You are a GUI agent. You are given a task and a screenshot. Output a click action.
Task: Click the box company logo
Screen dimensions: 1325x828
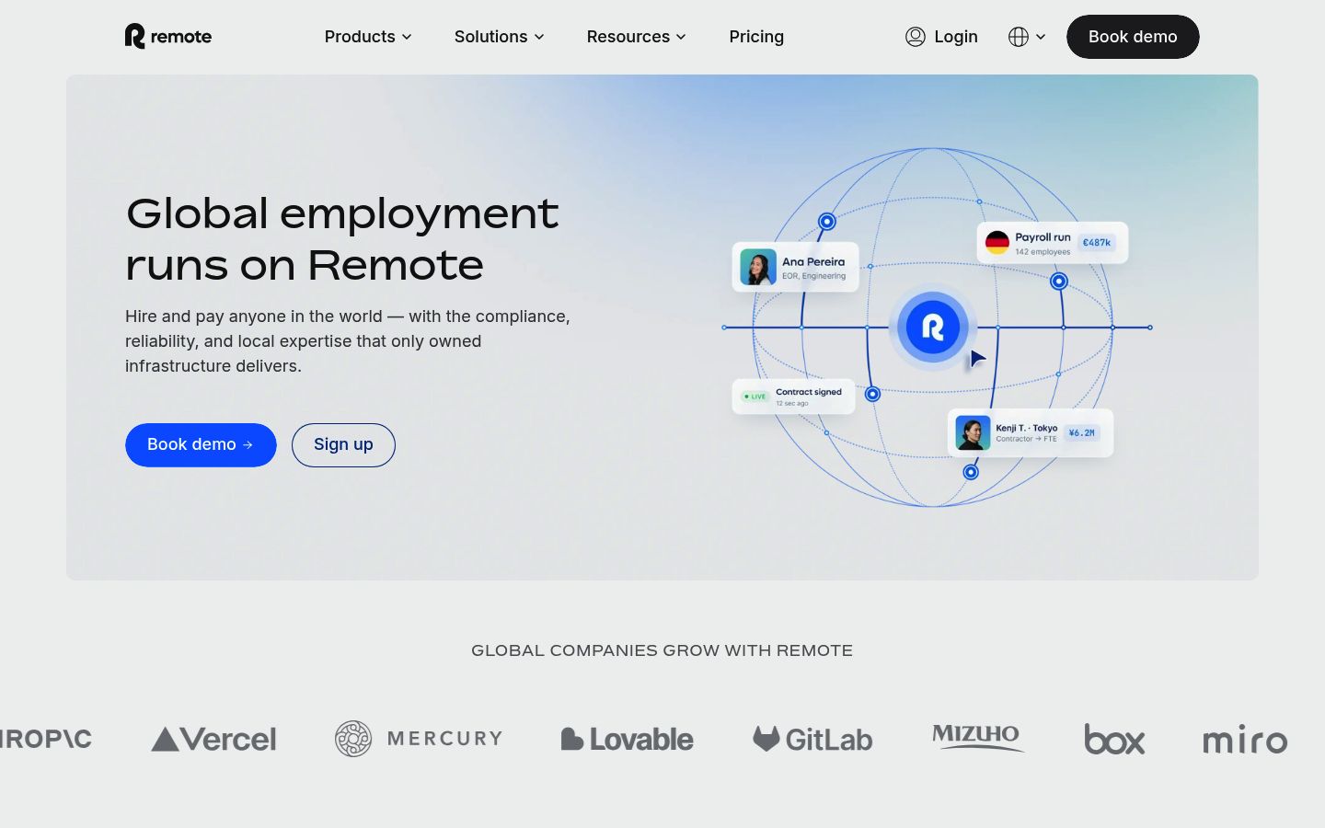click(1114, 740)
